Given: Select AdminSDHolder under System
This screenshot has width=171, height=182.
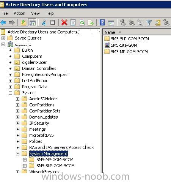Looking at the screenshot, I should (43, 99).
